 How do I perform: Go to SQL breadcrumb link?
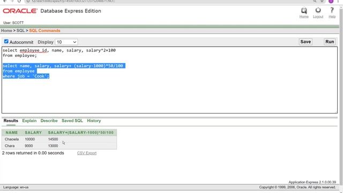(20, 31)
